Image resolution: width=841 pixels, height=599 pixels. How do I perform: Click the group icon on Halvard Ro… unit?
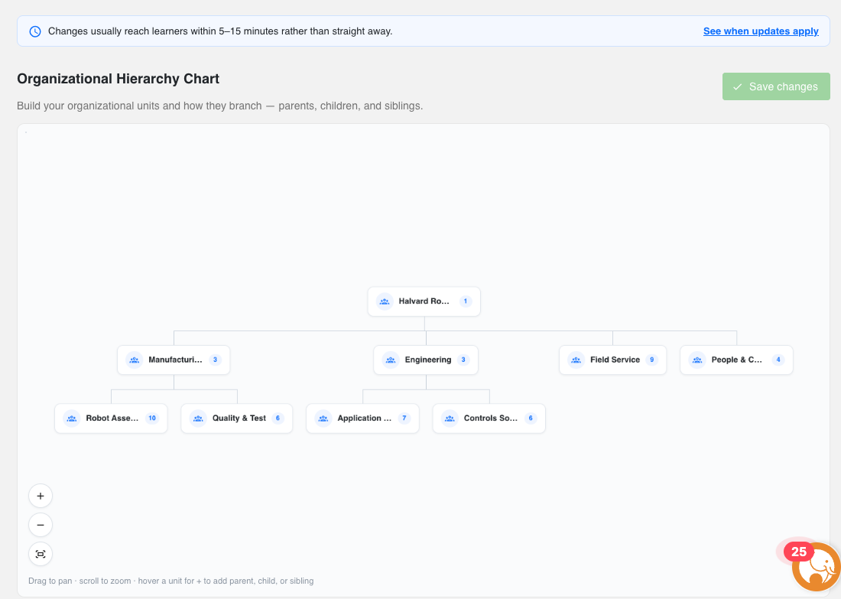point(385,301)
